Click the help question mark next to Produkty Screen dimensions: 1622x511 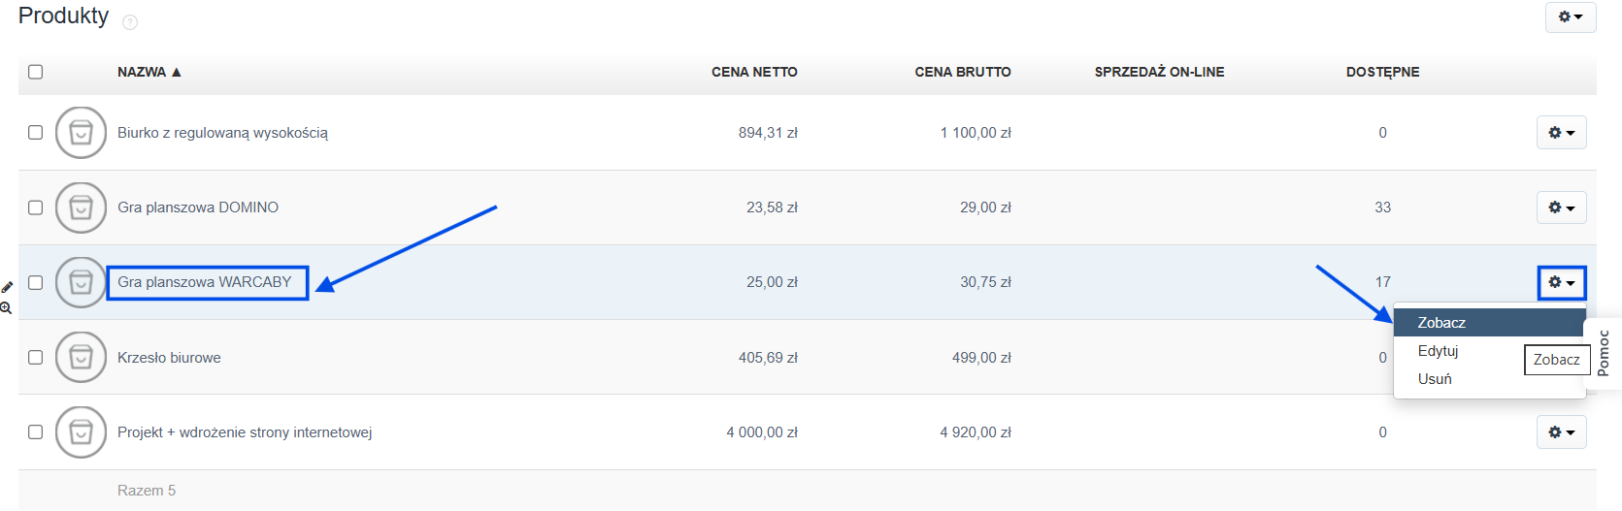click(130, 21)
